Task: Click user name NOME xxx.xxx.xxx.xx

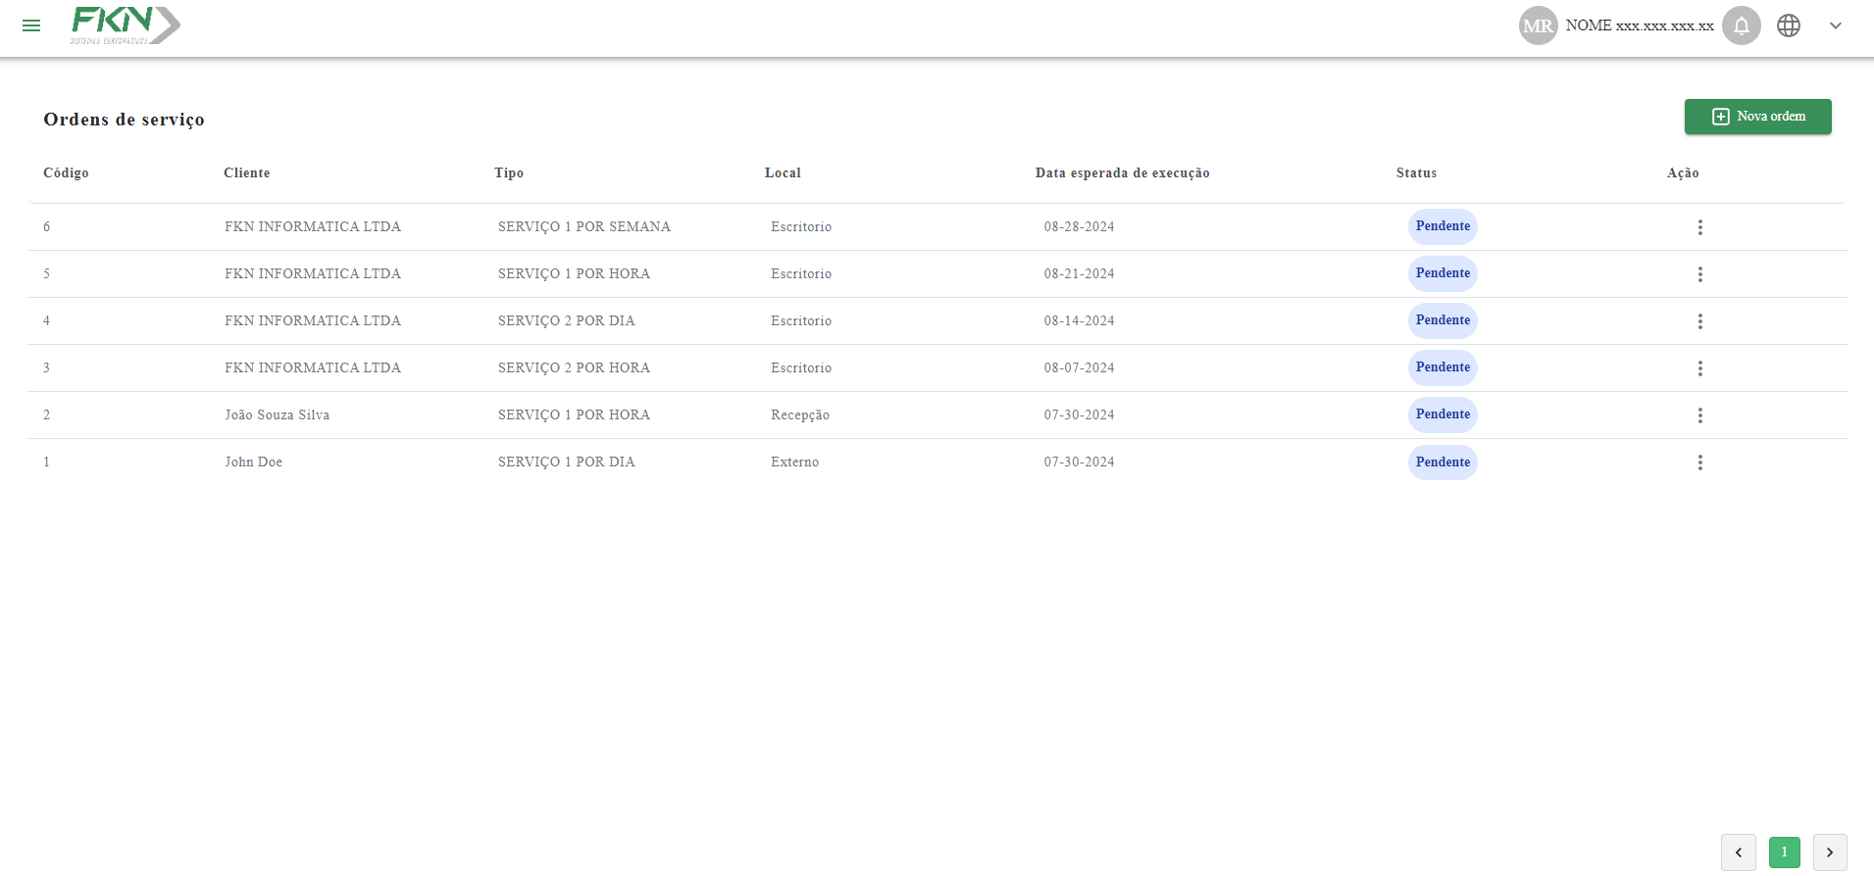Action: 1640,25
